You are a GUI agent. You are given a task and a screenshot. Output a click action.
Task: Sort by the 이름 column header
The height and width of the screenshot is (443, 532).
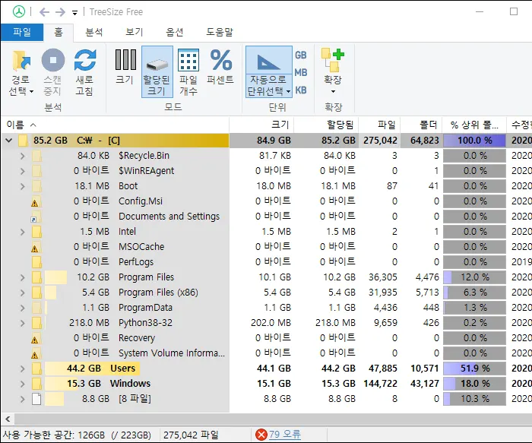[115, 125]
